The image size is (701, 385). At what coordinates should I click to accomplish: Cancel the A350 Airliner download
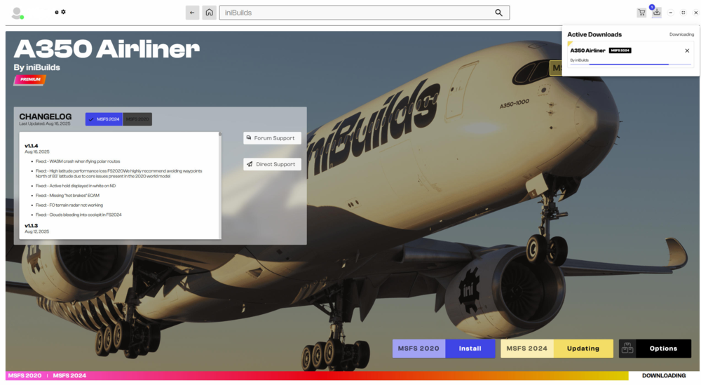point(687,50)
